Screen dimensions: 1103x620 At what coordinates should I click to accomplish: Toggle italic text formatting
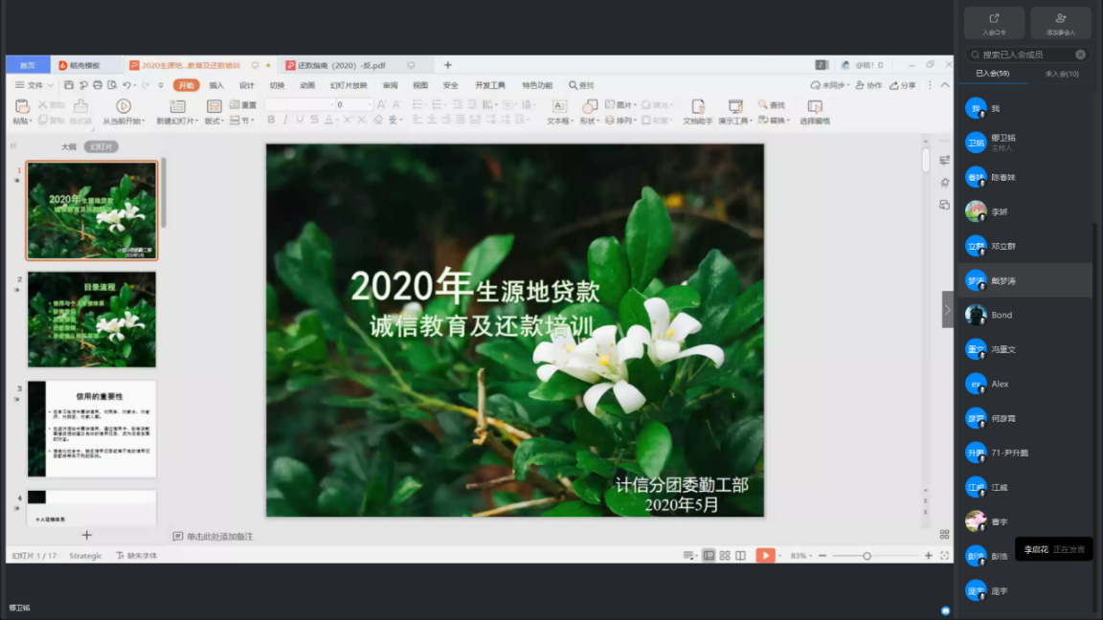285,121
